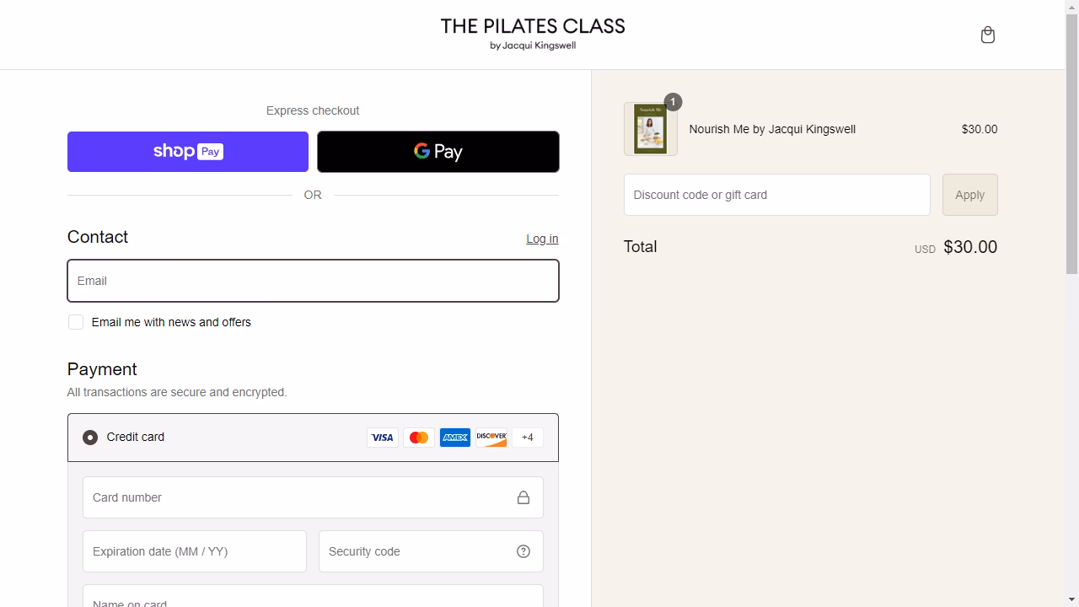This screenshot has height=607, width=1079.
Task: Click the cart item quantity badge
Action: pyautogui.click(x=672, y=102)
